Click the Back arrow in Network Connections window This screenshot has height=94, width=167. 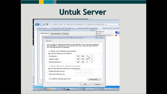tap(37, 24)
